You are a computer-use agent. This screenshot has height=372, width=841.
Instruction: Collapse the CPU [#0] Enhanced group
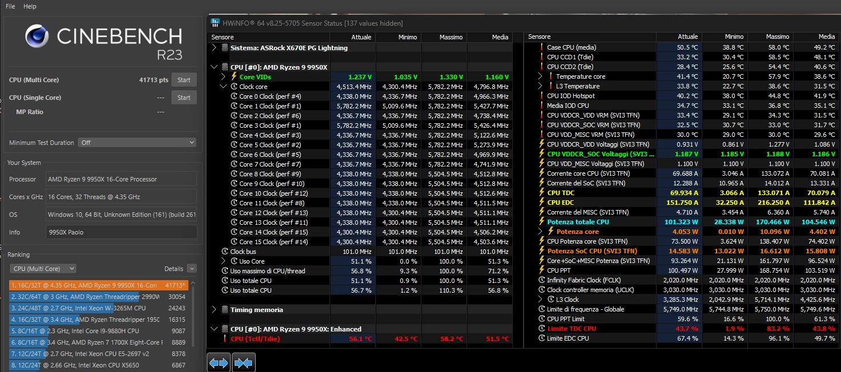pyautogui.click(x=214, y=329)
